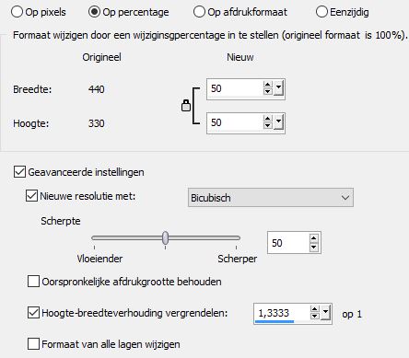The width and height of the screenshot is (409, 358).
Task: Open the new width field dropdown arrow
Action: [x=278, y=88]
